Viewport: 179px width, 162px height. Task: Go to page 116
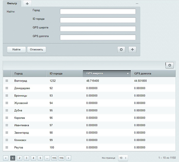61,158
